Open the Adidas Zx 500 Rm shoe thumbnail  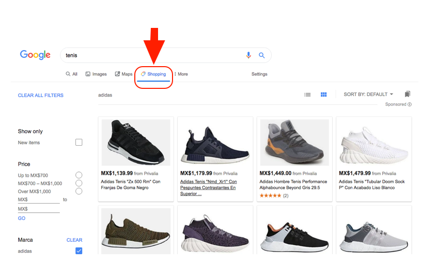136,142
